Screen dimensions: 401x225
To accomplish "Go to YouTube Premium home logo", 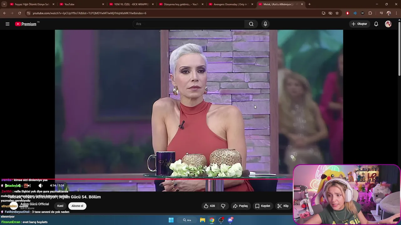I will coord(26,24).
